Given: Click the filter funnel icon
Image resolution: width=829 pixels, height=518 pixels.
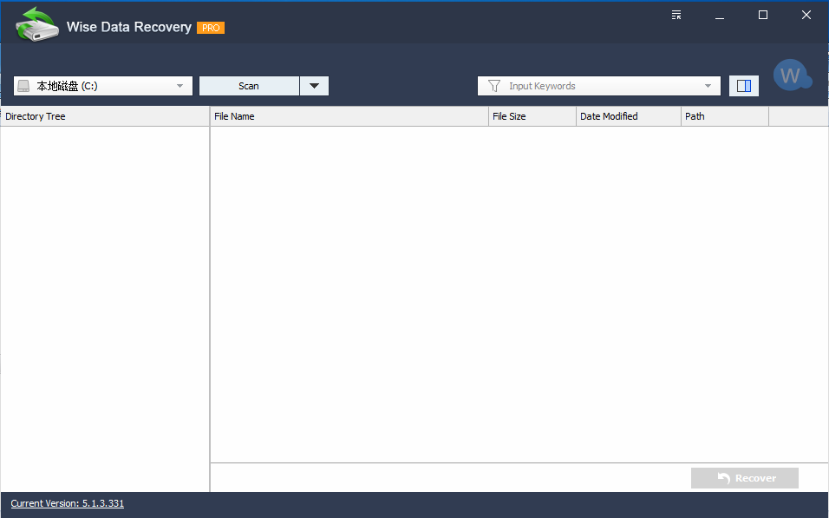Looking at the screenshot, I should (x=493, y=86).
